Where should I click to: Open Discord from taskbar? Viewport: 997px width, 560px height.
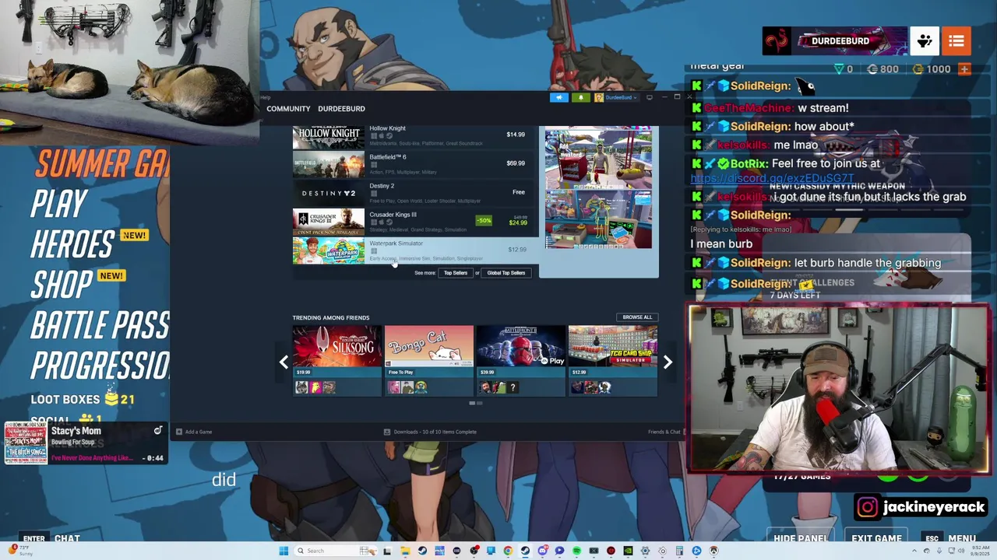(x=543, y=551)
